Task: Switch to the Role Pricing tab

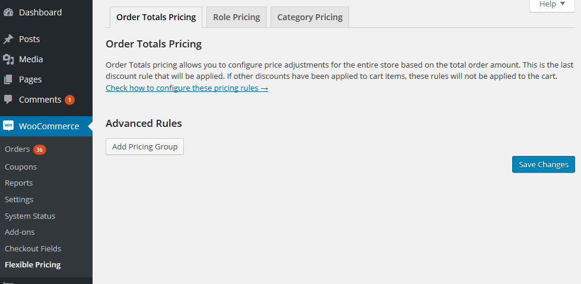Action: point(236,17)
